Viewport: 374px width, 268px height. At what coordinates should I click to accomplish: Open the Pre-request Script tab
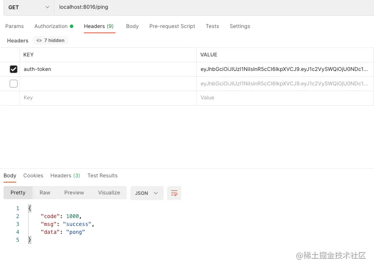click(172, 26)
